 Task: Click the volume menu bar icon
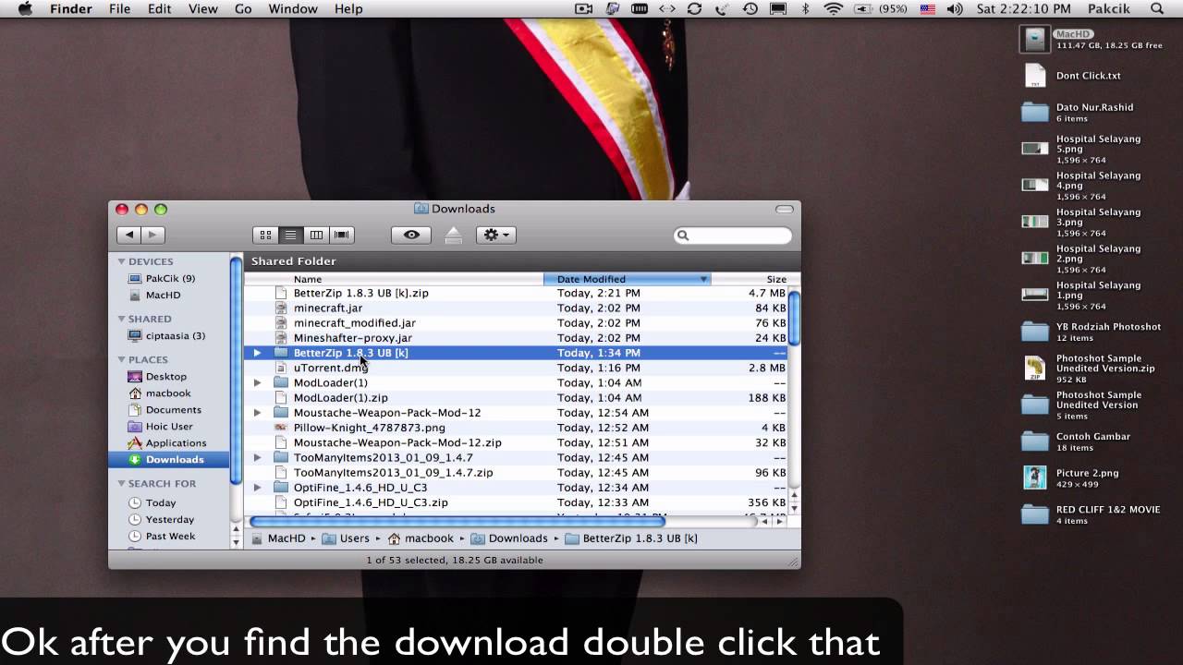955,9
